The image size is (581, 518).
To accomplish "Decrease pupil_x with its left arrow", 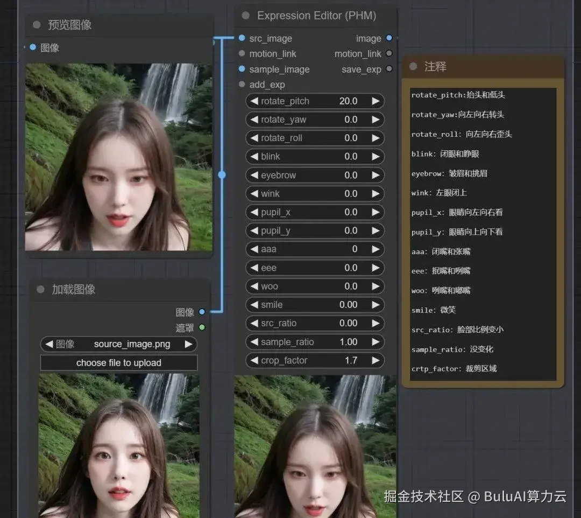I will 254,213.
